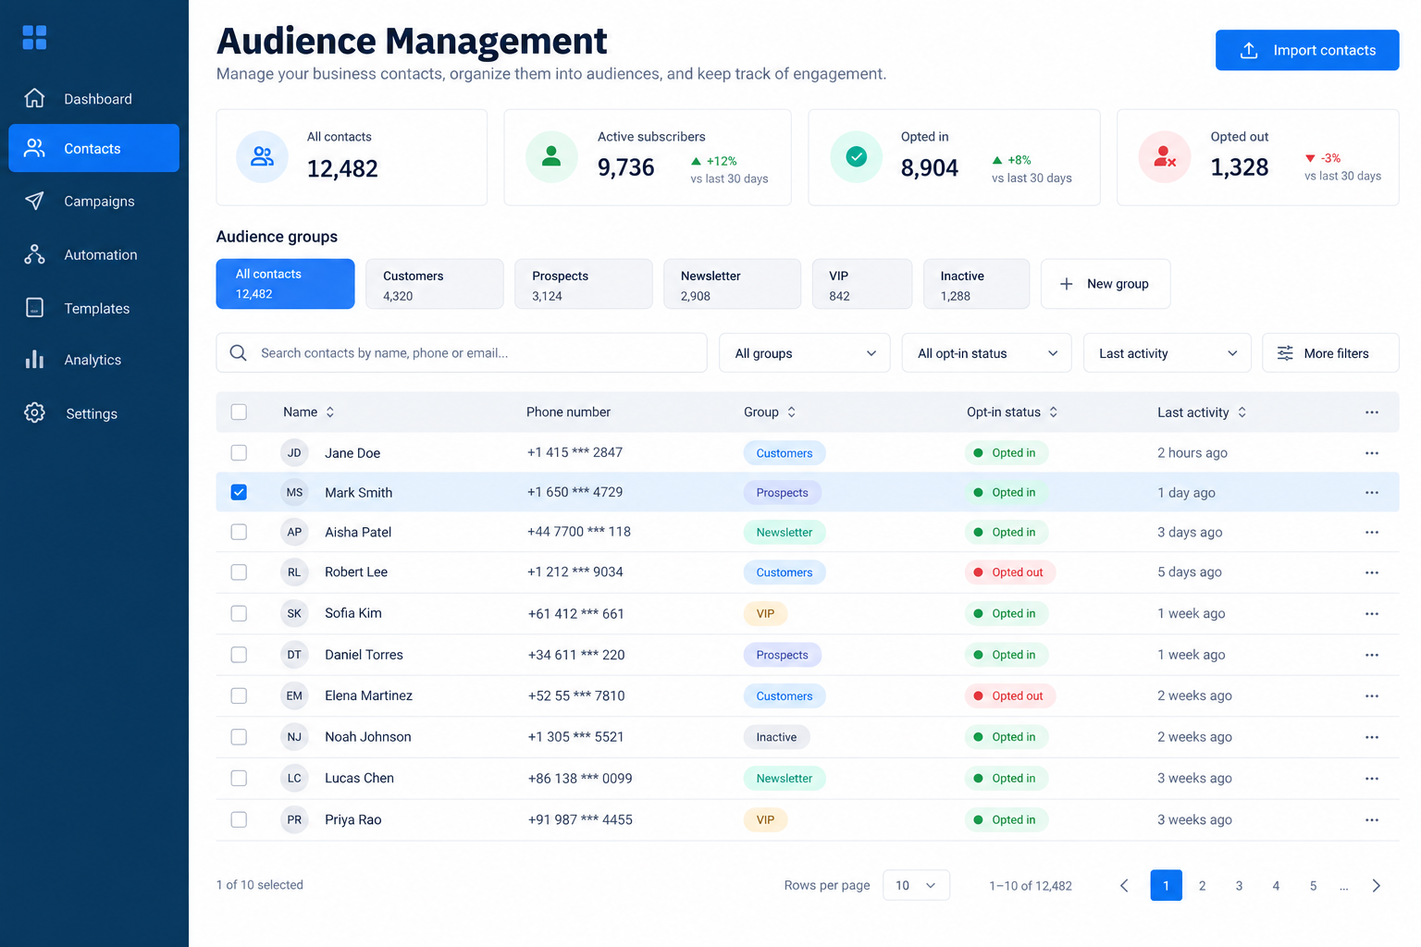Screen dimensions: 1421x947
Task: Select the Newsletter audience group tab
Action: (x=732, y=284)
